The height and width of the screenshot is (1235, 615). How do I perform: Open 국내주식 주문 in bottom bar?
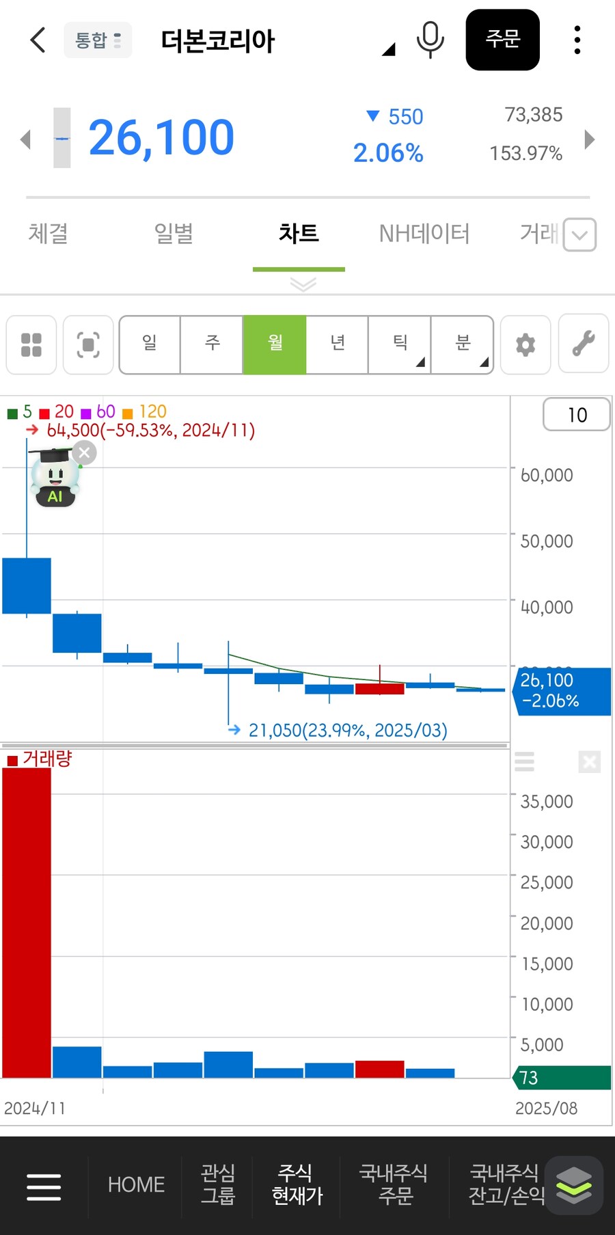point(394,1184)
